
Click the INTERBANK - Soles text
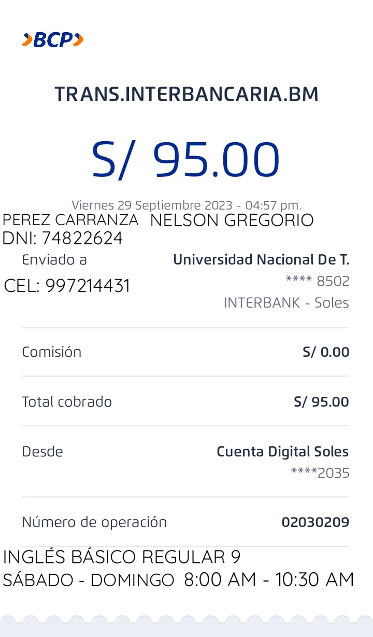coord(286,302)
